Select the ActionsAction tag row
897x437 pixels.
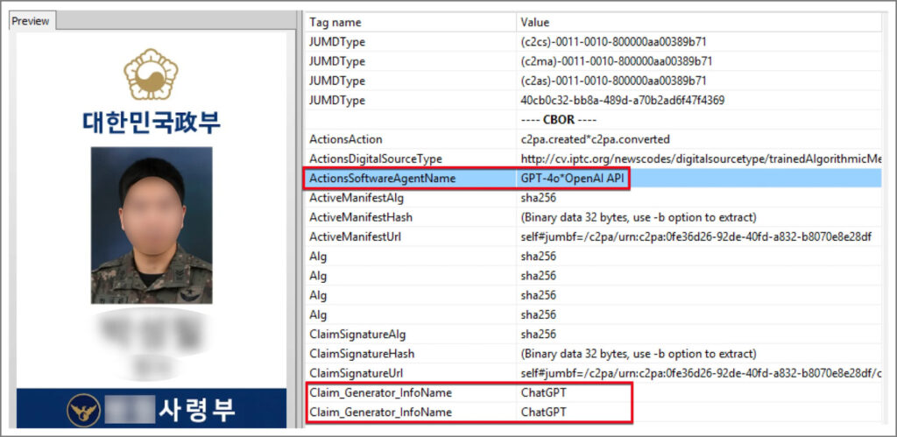coord(345,139)
